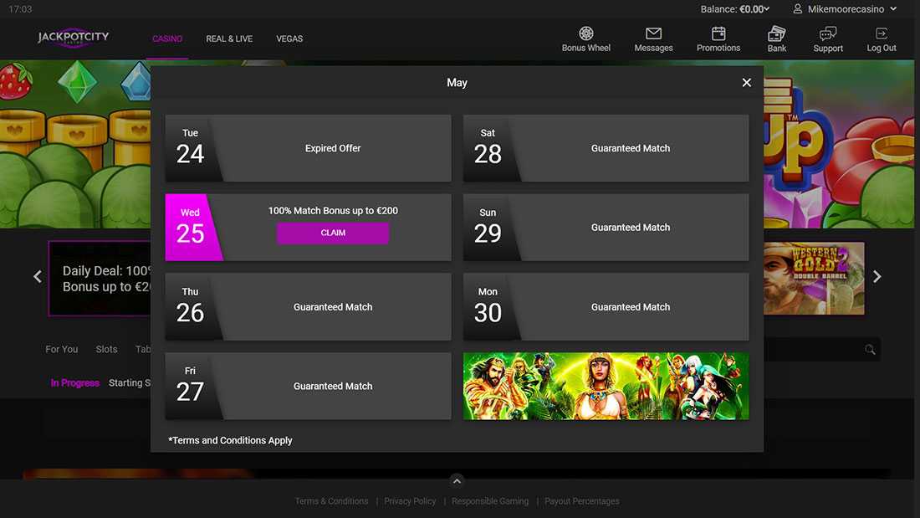Click the search magnifier icon

(x=871, y=350)
